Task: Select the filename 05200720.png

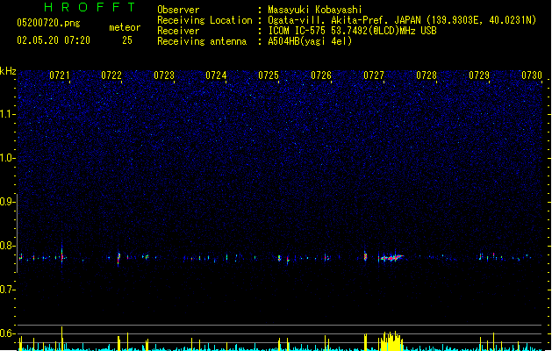Action: point(48,24)
